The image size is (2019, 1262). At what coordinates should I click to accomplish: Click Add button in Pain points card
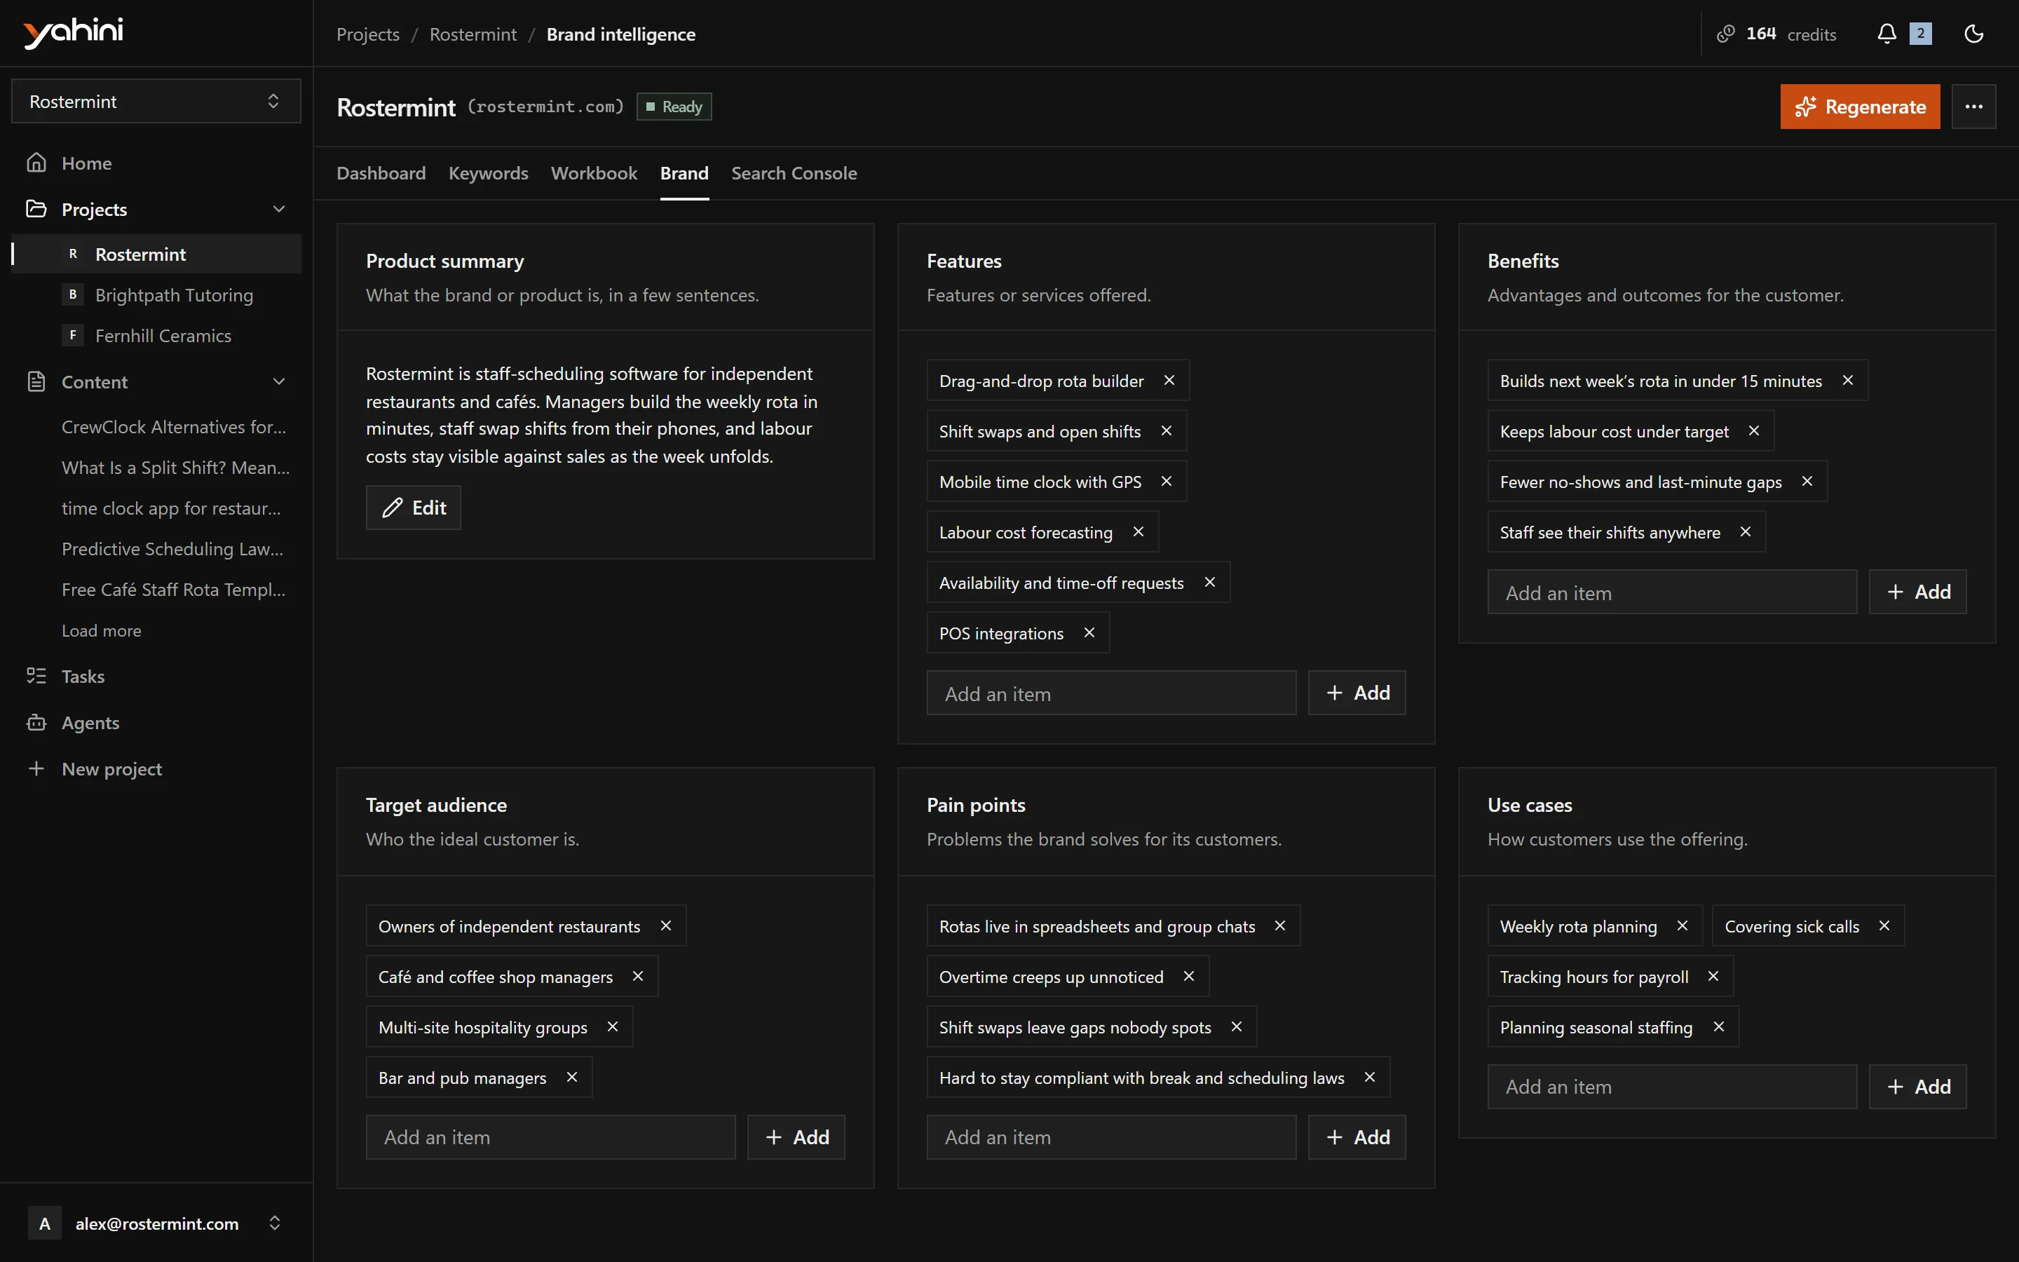coord(1357,1137)
